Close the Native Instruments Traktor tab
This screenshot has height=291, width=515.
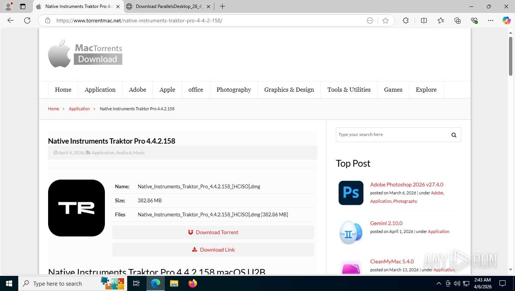(118, 6)
